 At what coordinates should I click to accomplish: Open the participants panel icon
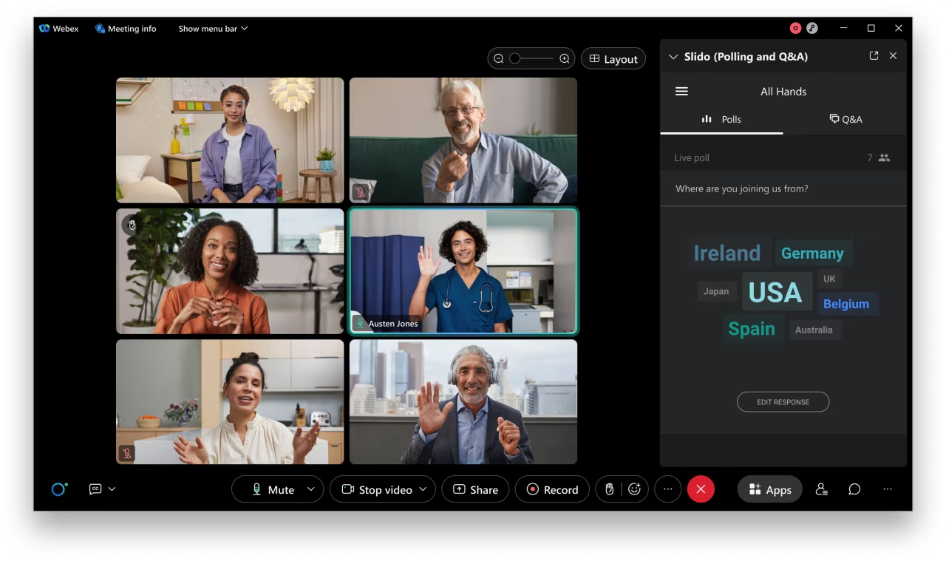pyautogui.click(x=821, y=489)
